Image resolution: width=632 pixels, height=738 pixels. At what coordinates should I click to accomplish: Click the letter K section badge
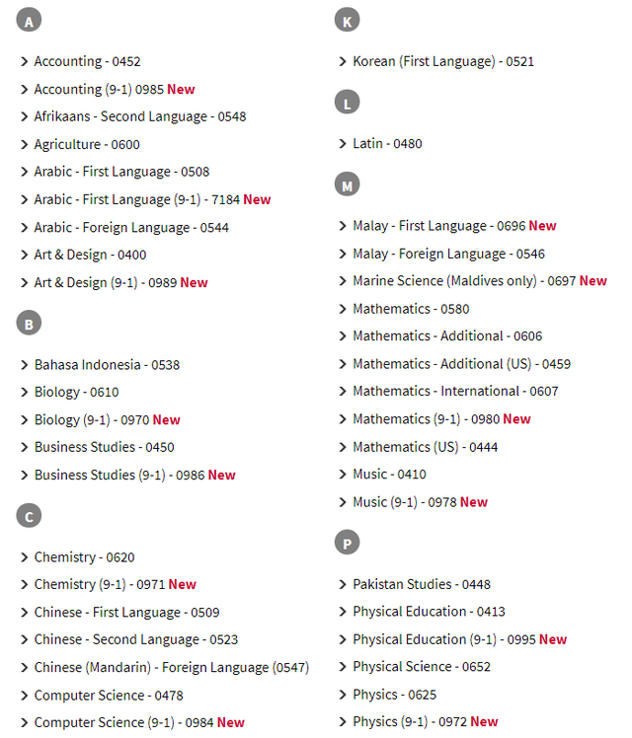coord(347,21)
